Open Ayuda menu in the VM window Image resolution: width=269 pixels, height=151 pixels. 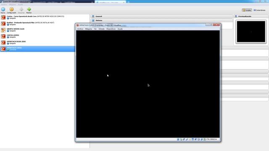coord(120,29)
